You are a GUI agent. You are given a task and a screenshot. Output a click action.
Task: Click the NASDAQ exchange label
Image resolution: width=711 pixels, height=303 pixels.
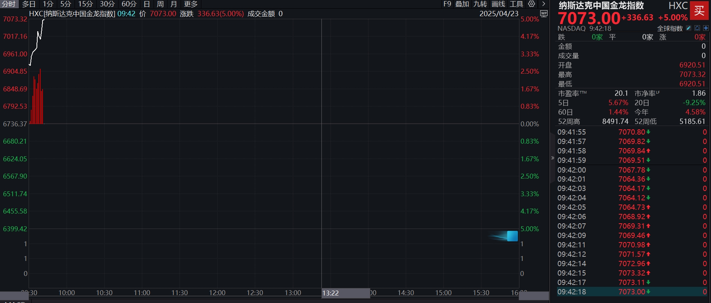pyautogui.click(x=571, y=29)
